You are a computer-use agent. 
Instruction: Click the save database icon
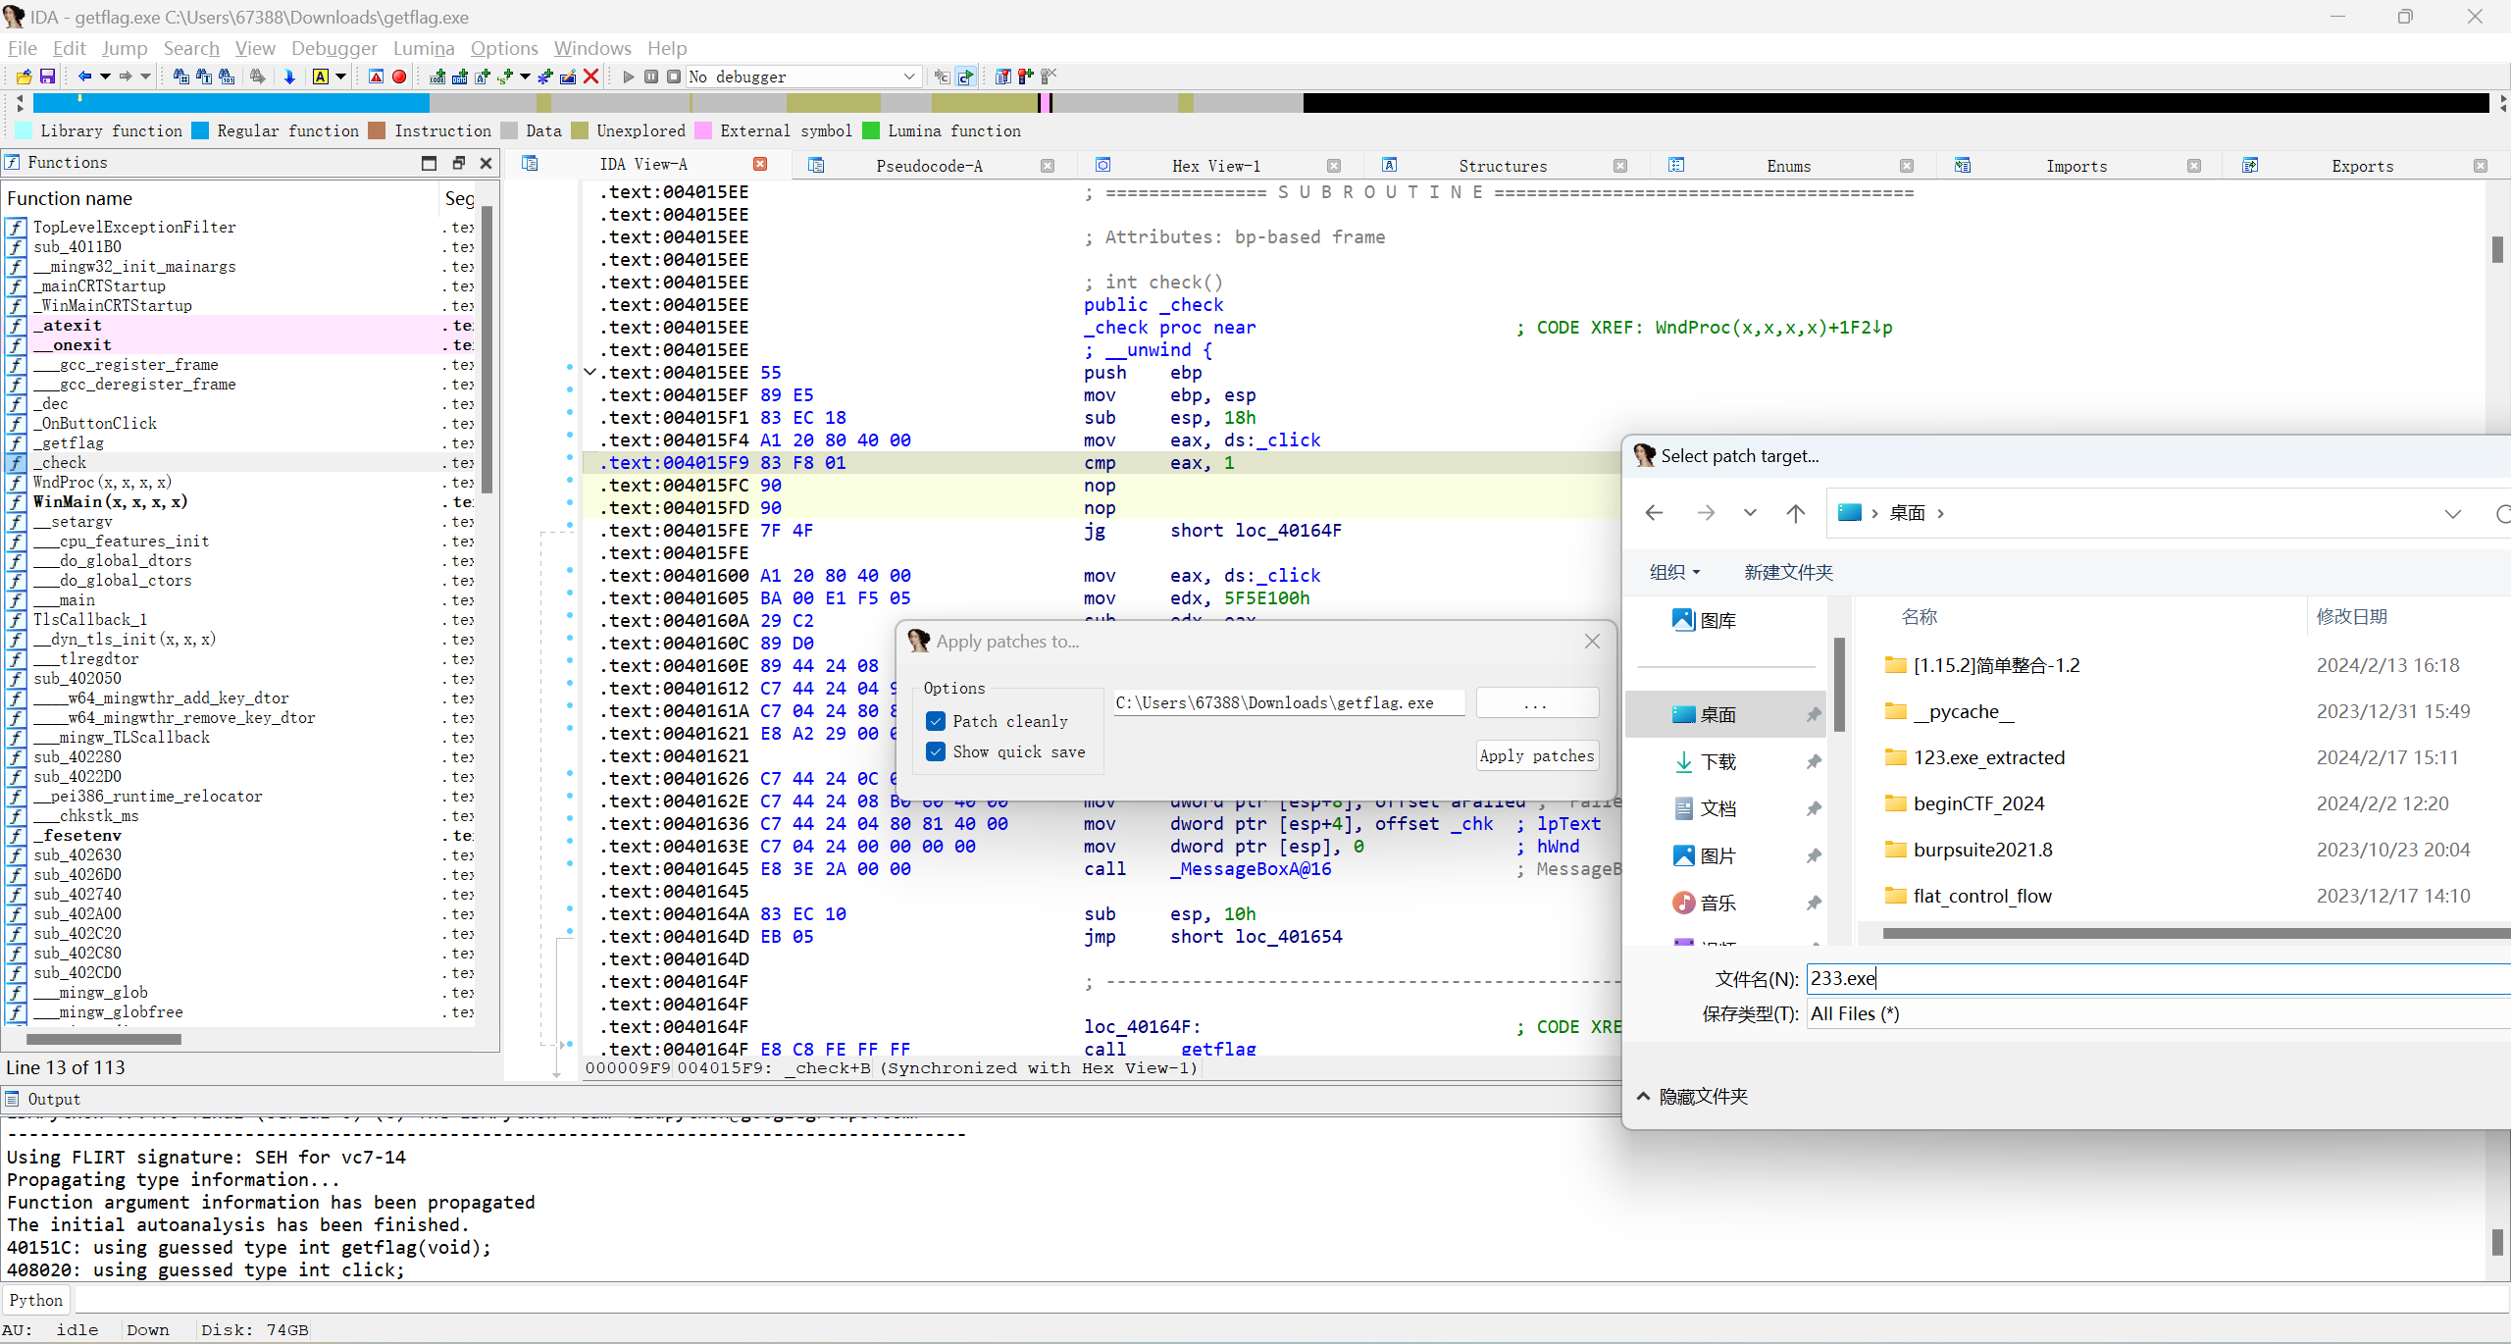[x=46, y=77]
